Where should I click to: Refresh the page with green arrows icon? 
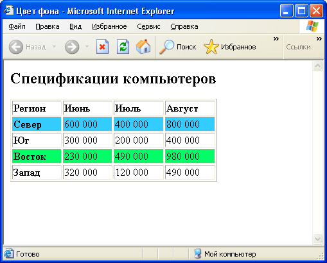click(123, 47)
